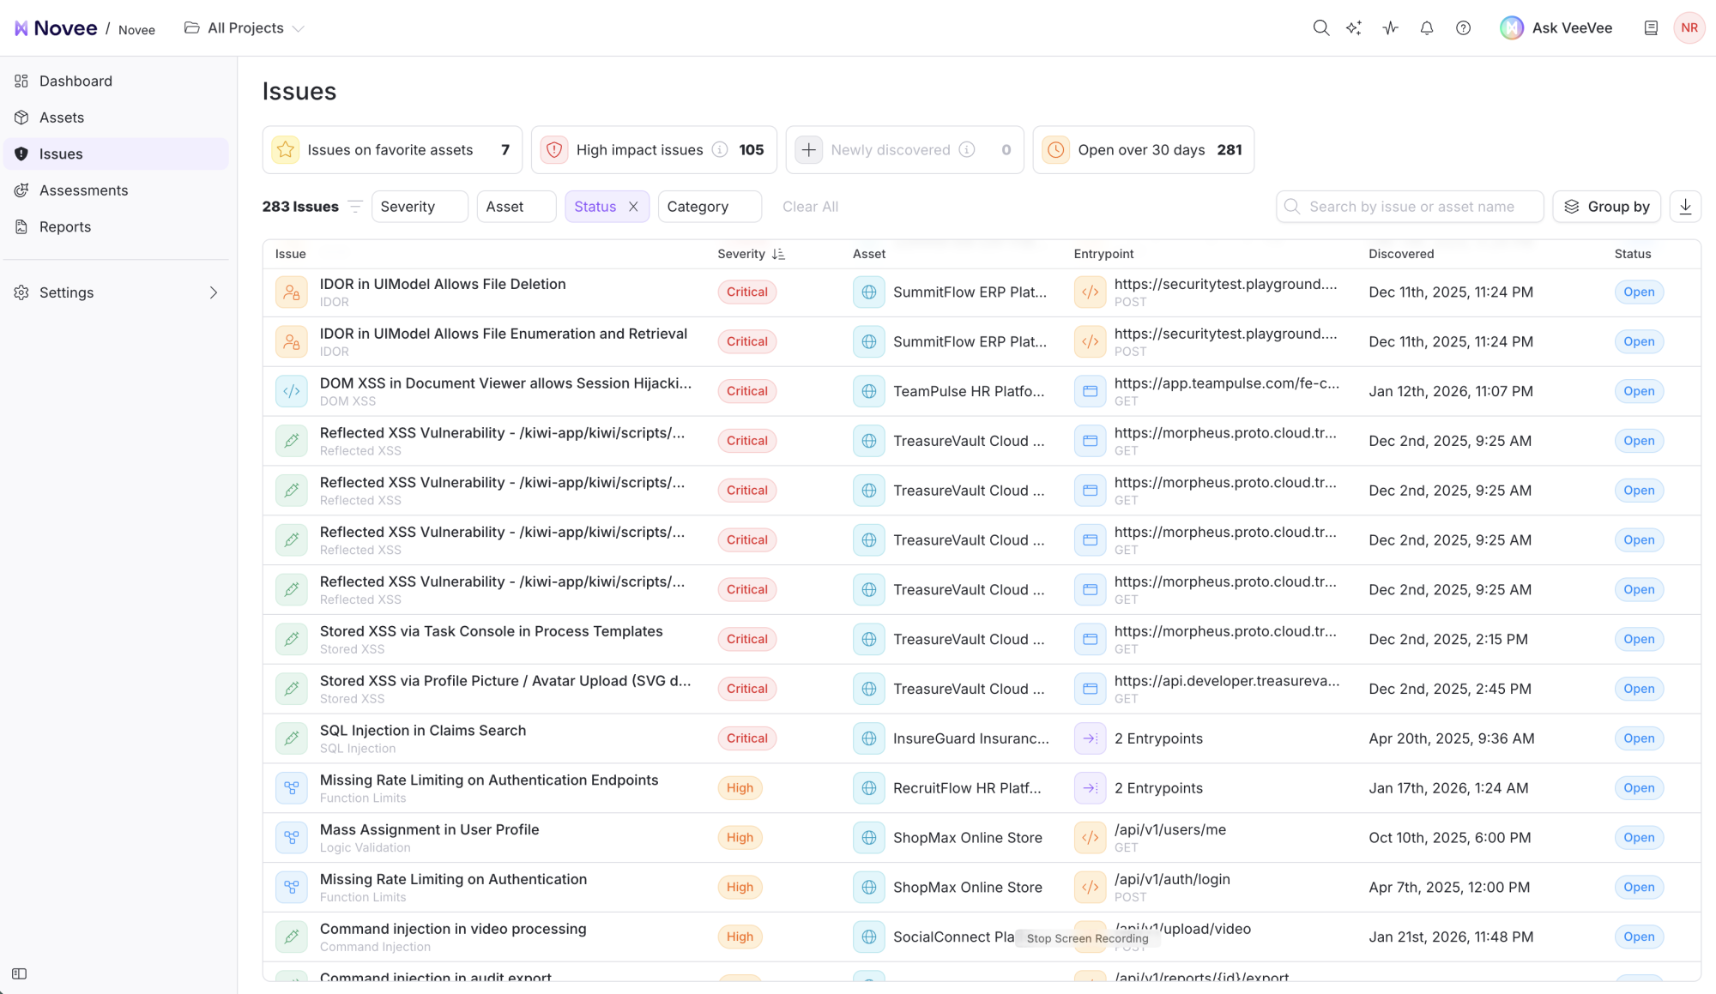Open the Category filter dropdown
Screen dimensions: 1716x994
710,207
